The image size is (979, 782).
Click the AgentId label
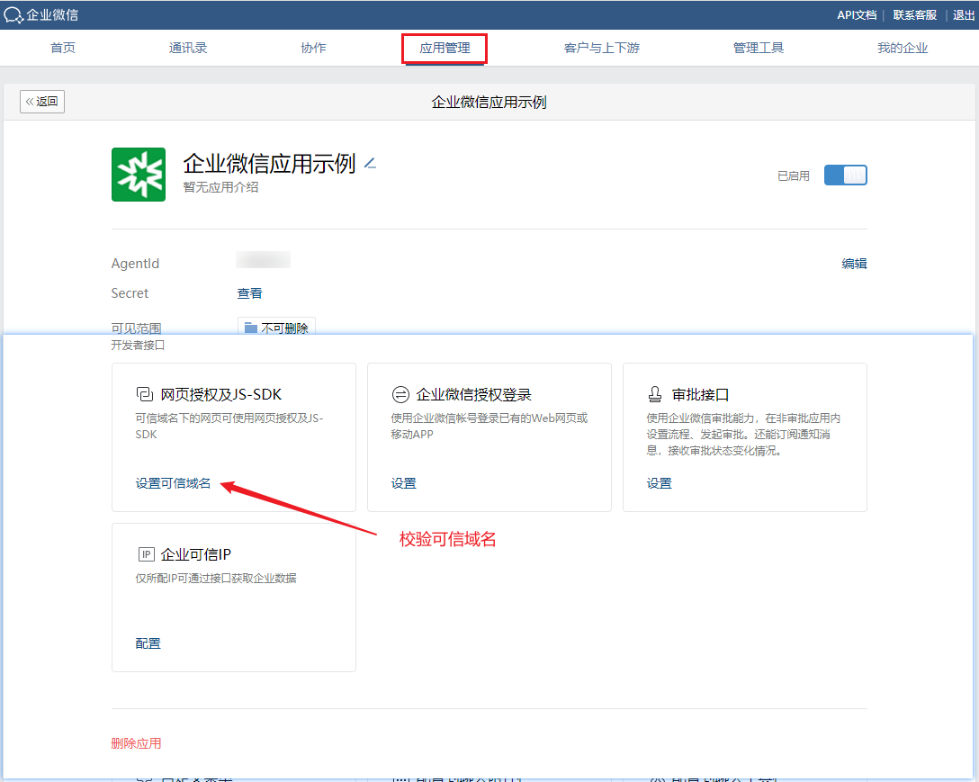click(135, 264)
